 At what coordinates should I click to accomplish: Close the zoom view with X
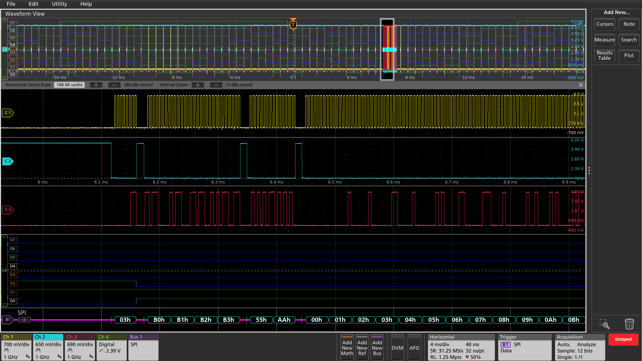pos(581,85)
